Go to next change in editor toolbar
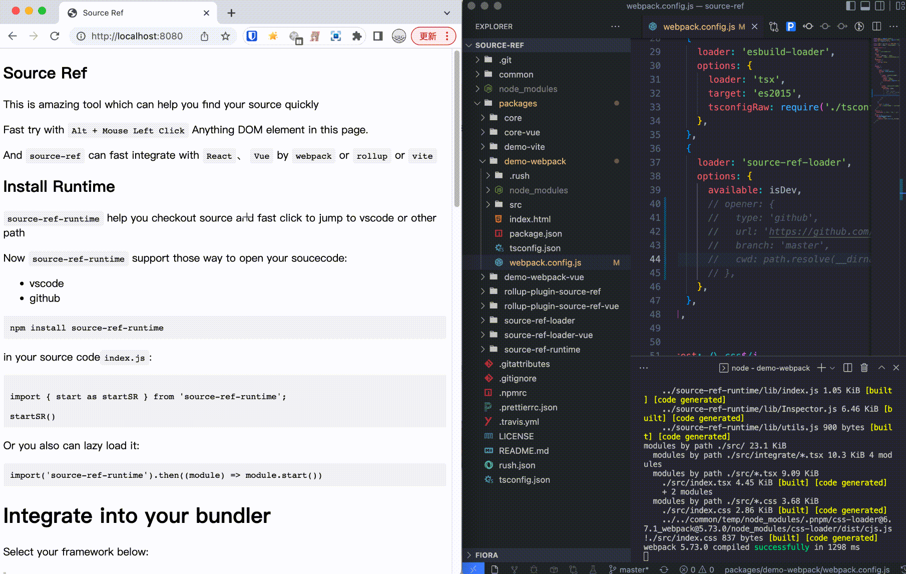The image size is (906, 574). tap(842, 27)
